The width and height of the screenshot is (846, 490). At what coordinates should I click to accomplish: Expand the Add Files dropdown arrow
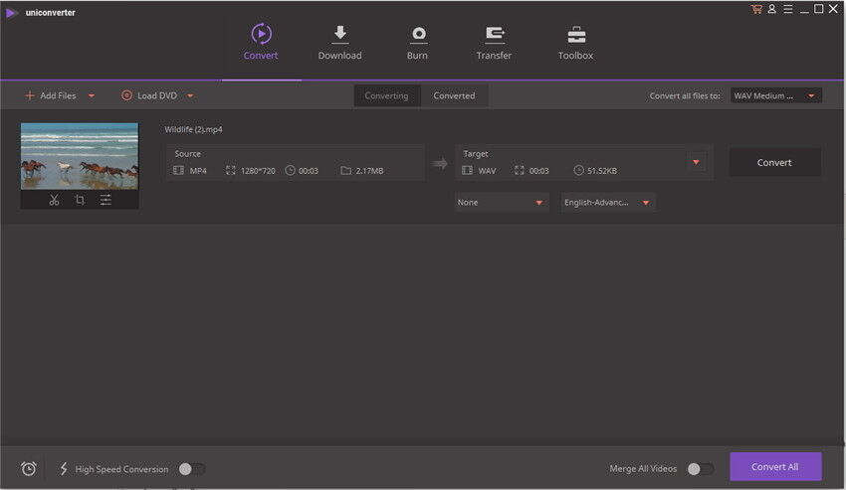click(x=92, y=95)
